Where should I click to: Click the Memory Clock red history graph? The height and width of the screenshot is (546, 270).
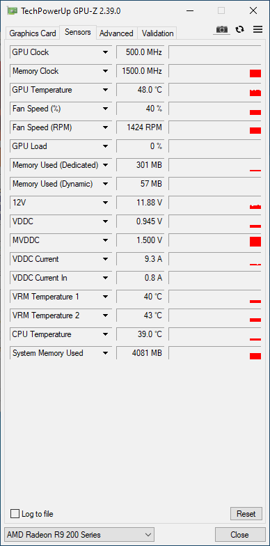[x=255, y=74]
